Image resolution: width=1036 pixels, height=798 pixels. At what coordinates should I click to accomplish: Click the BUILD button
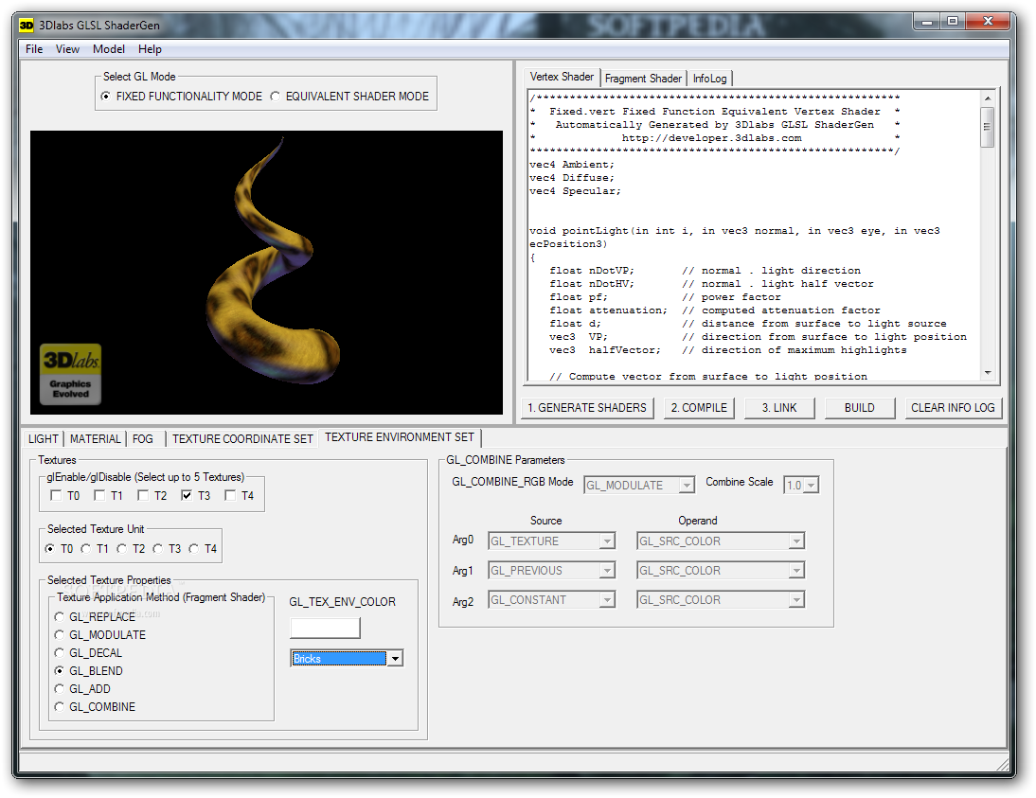pyautogui.click(x=860, y=408)
